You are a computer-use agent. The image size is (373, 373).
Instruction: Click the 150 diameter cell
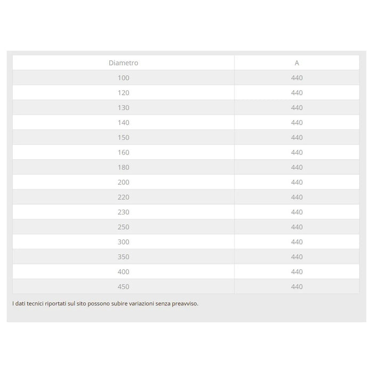click(123, 137)
